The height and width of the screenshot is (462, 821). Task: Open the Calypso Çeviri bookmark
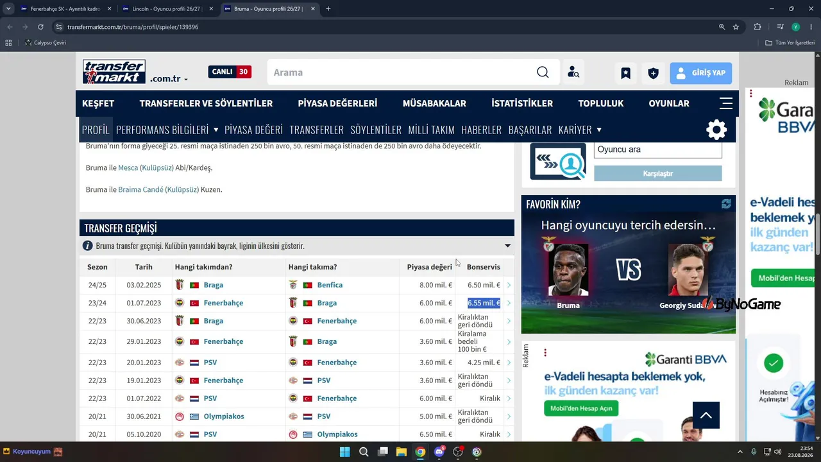(x=45, y=43)
